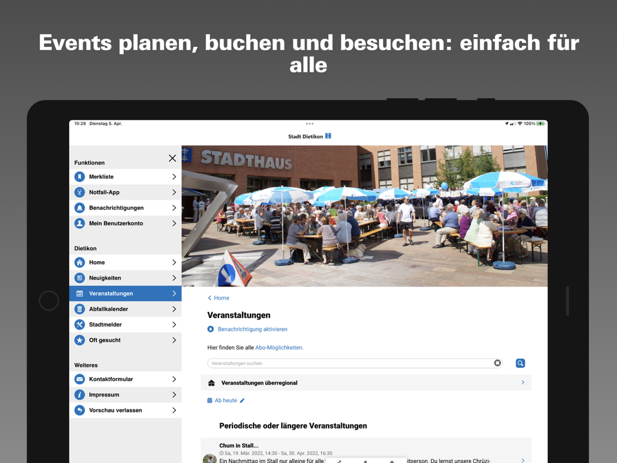The image size is (617, 463).
Task: Open the Chum in Stall... event title
Action: pyautogui.click(x=239, y=446)
